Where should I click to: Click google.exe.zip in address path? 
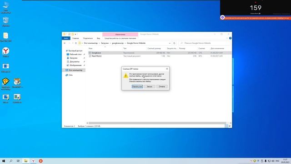click(x=118, y=43)
